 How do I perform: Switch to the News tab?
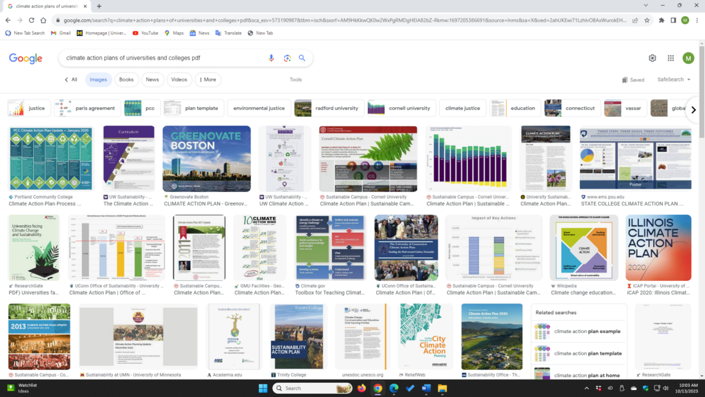[x=153, y=80]
